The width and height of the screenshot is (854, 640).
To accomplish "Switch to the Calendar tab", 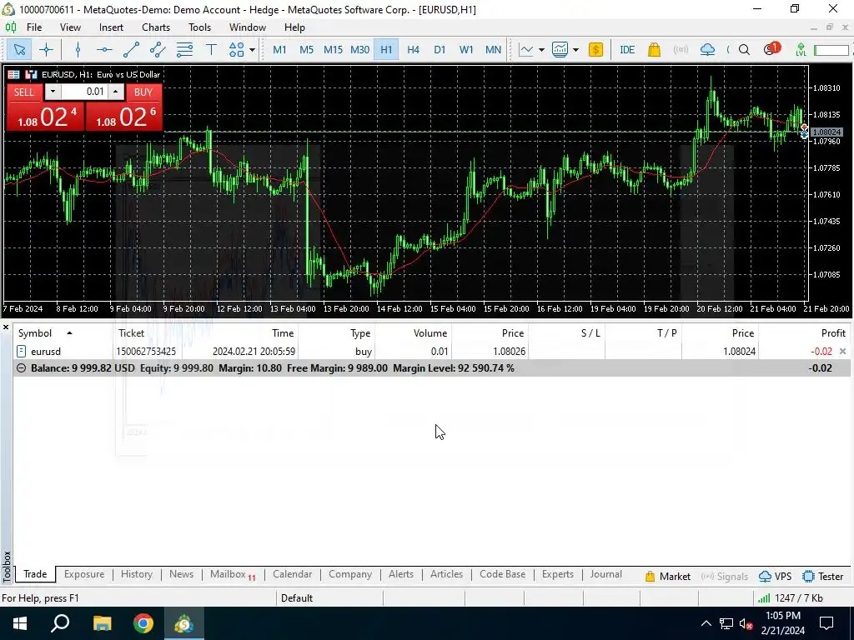I will pos(293,574).
